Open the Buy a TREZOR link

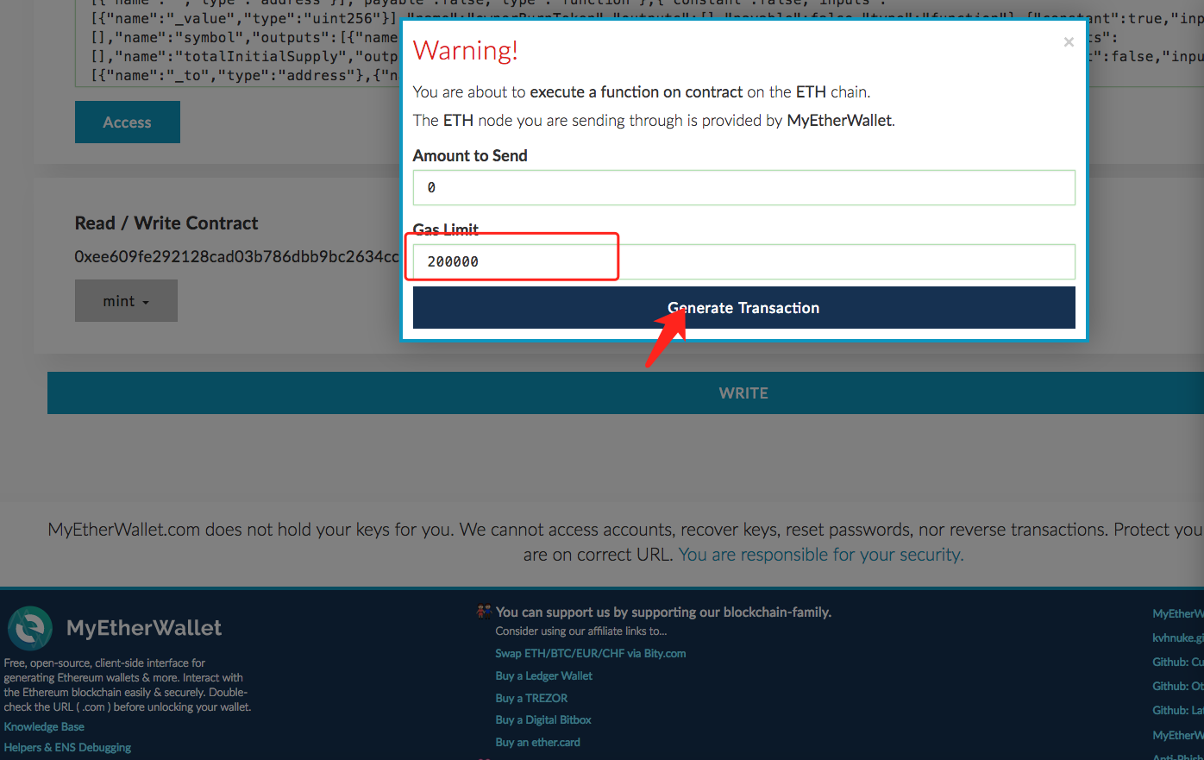[531, 698]
